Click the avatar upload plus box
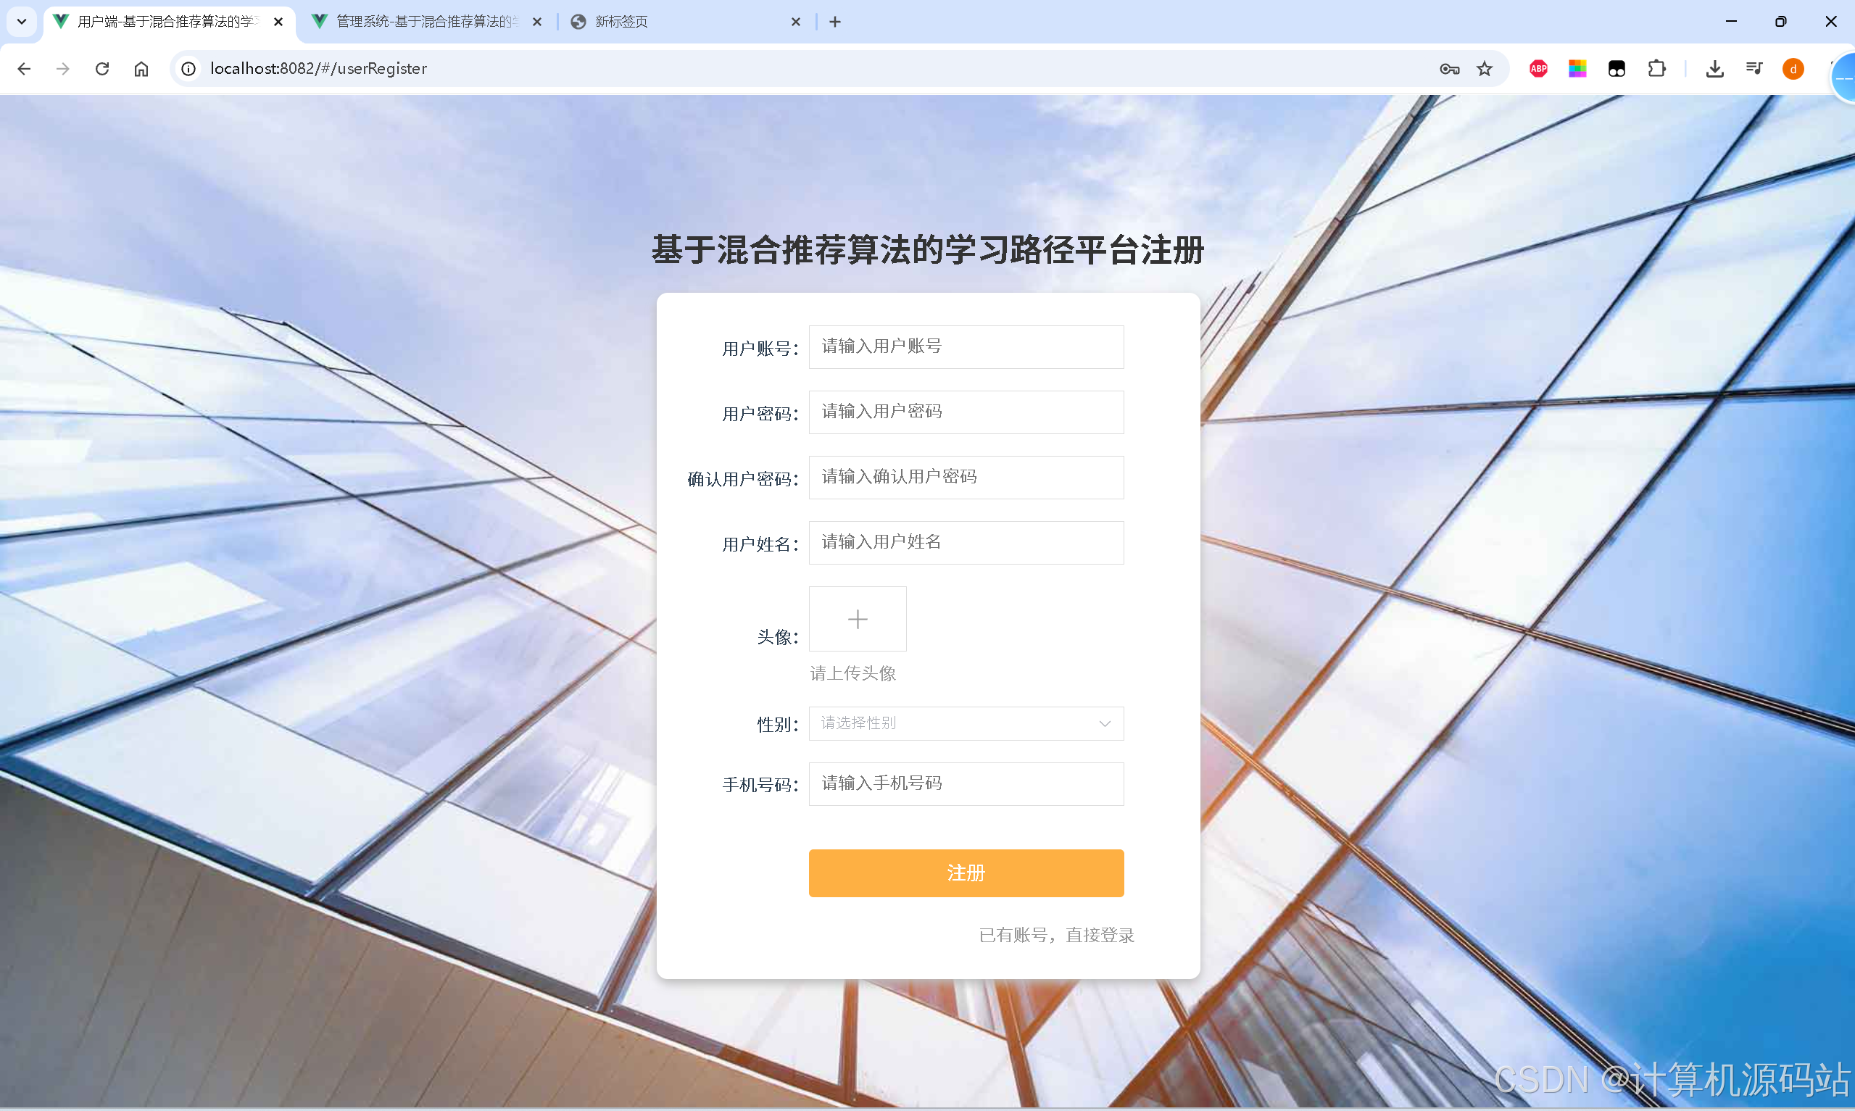 (856, 618)
